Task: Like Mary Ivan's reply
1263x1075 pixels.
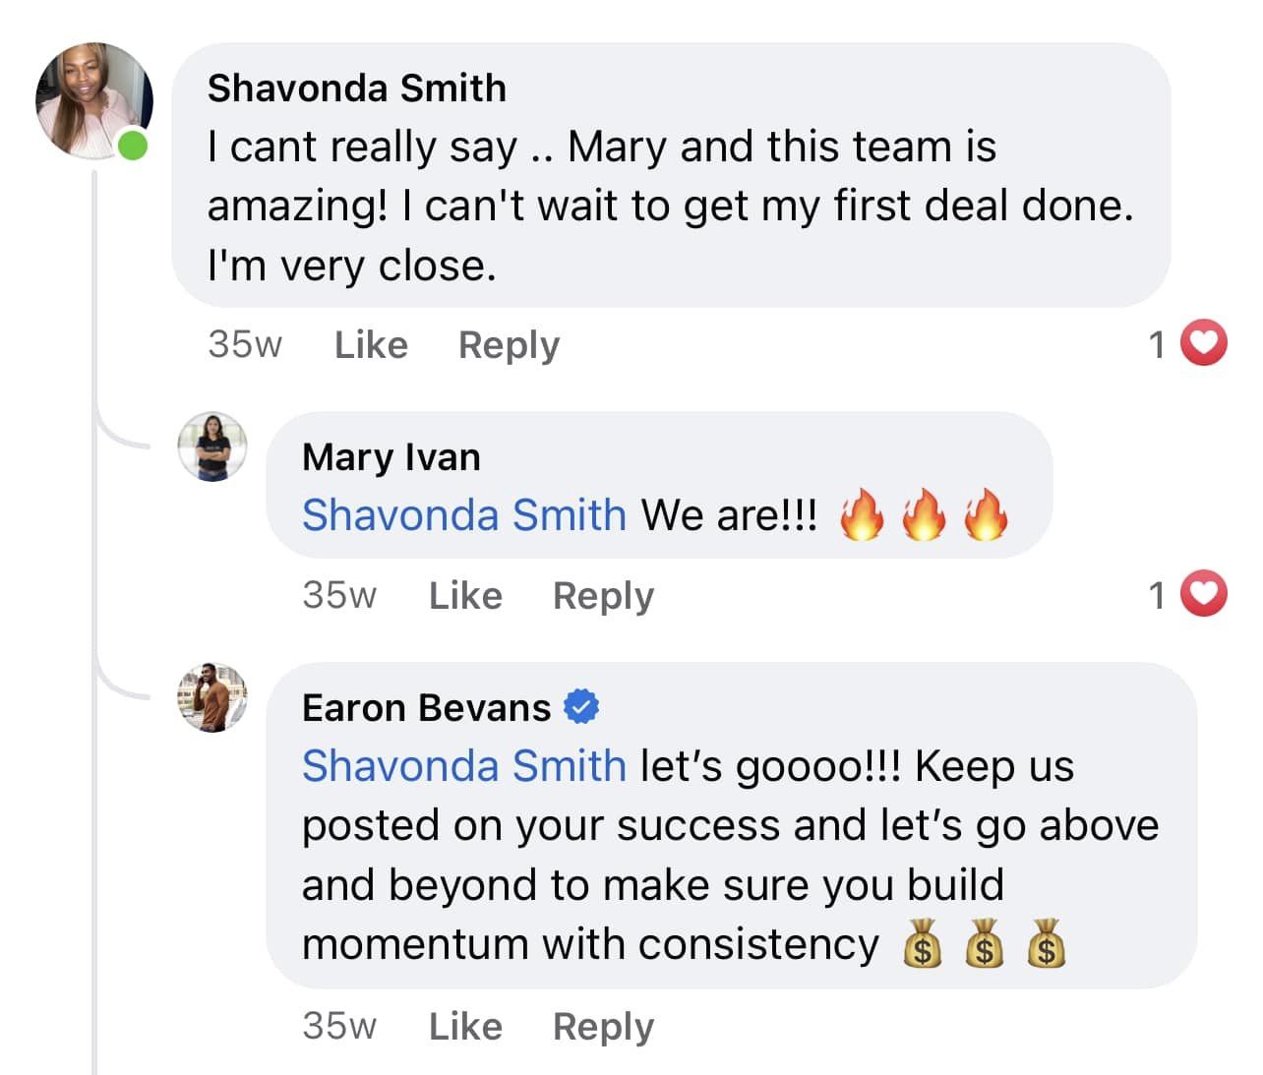Action: (x=465, y=595)
